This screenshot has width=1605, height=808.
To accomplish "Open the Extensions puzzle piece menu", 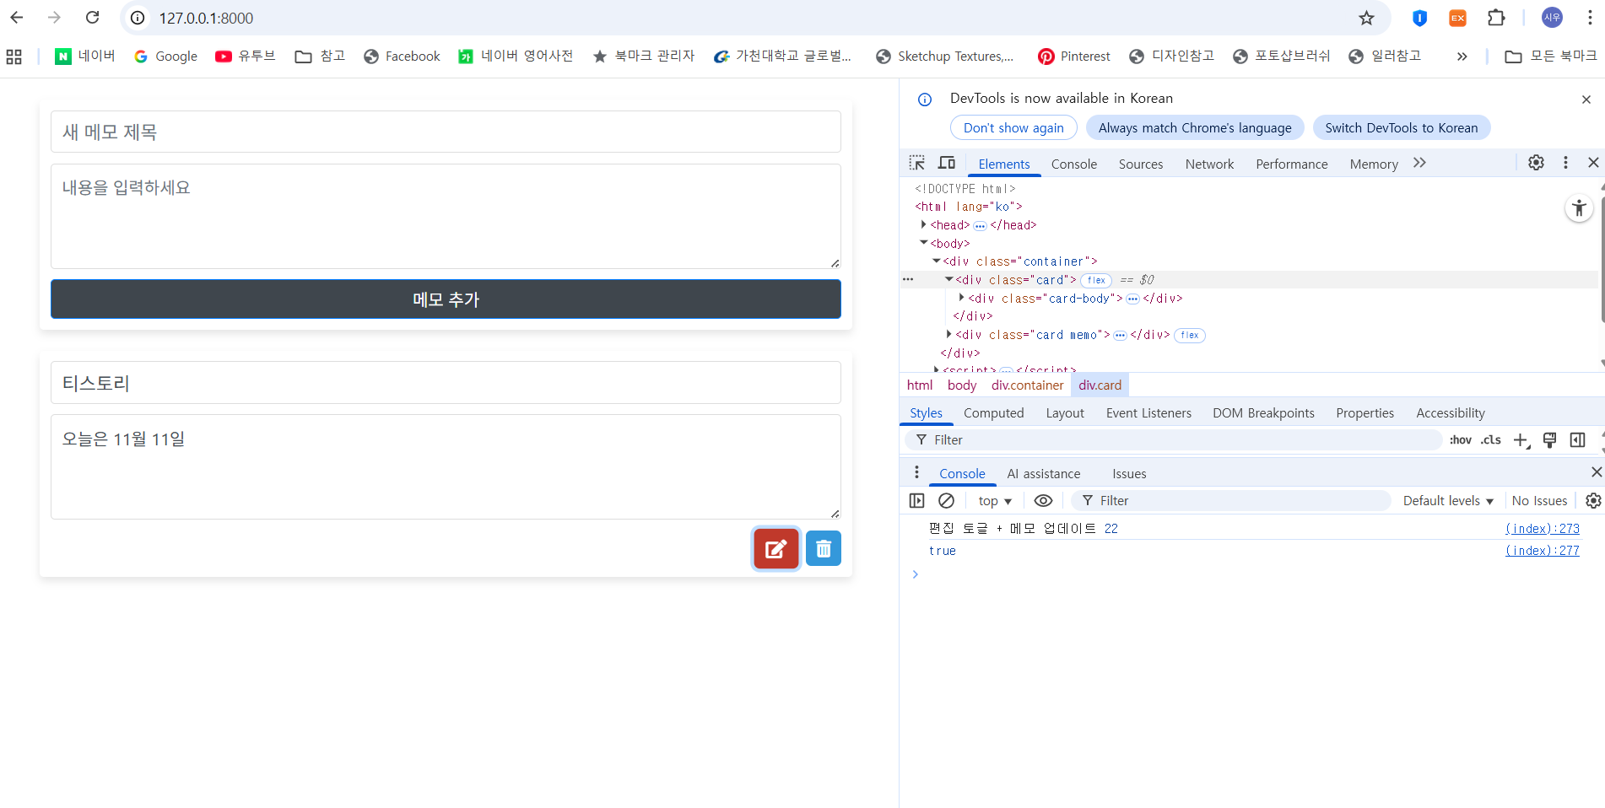I will pos(1496,18).
